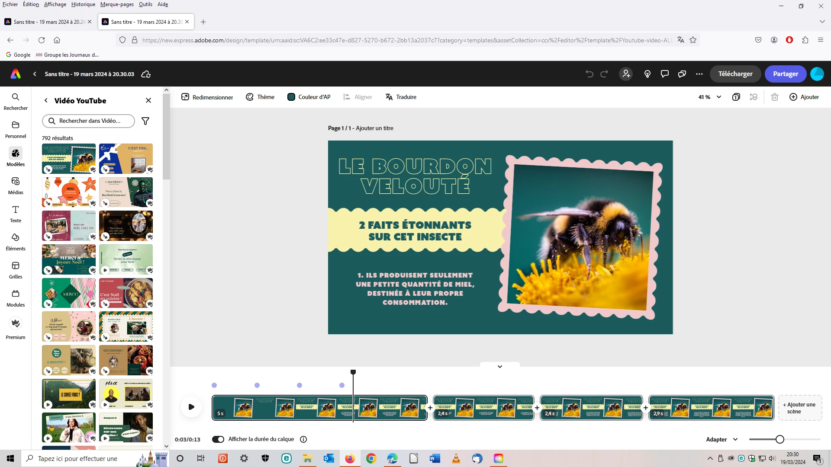Open the Éléments sidebar panel
The image size is (831, 467).
16,242
